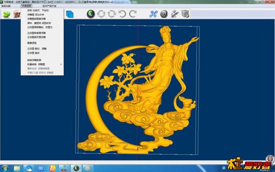
Task: Open the 软件产品升级 menu
Action: [x=50, y=6]
